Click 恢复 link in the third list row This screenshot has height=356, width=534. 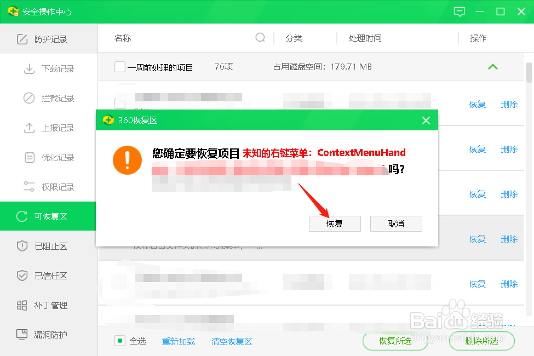click(478, 194)
